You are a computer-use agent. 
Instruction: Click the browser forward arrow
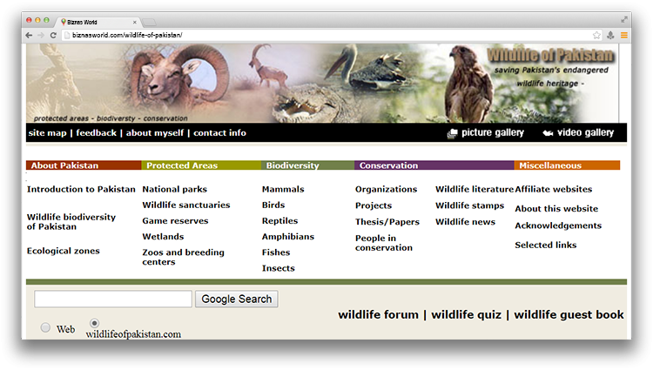click(x=41, y=36)
